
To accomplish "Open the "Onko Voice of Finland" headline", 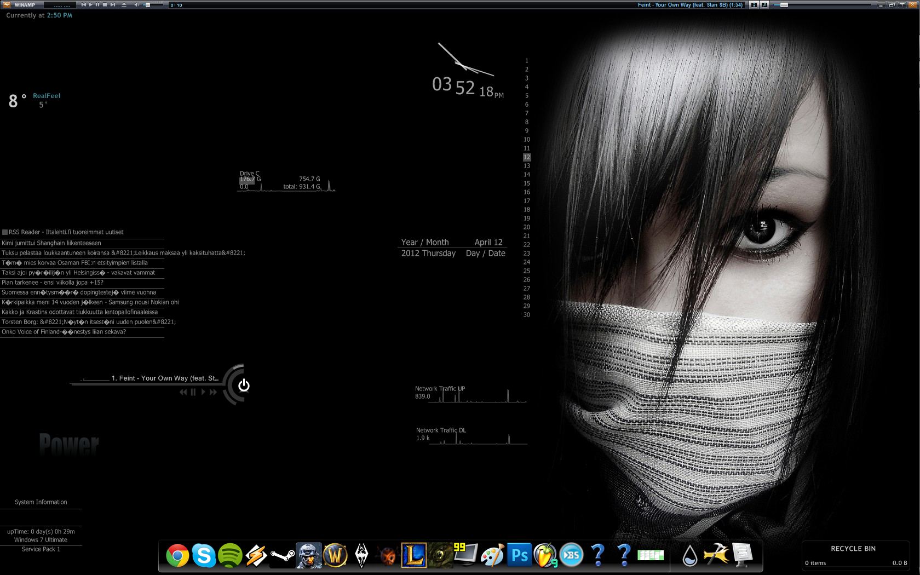I will [64, 332].
